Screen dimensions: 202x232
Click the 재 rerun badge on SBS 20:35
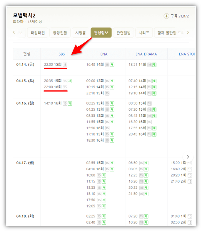click(x=70, y=81)
